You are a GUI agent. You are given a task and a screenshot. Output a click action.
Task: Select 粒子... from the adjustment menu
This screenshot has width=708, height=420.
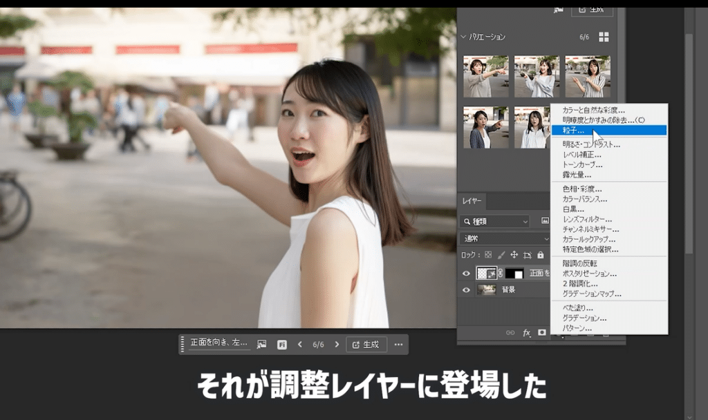click(x=608, y=130)
